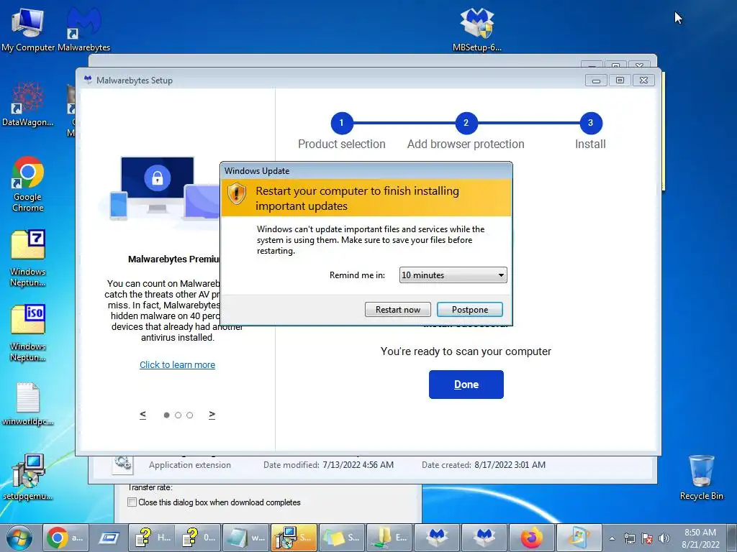Open the network status tray icon
Image resolution: width=737 pixels, height=552 pixels.
click(x=629, y=538)
